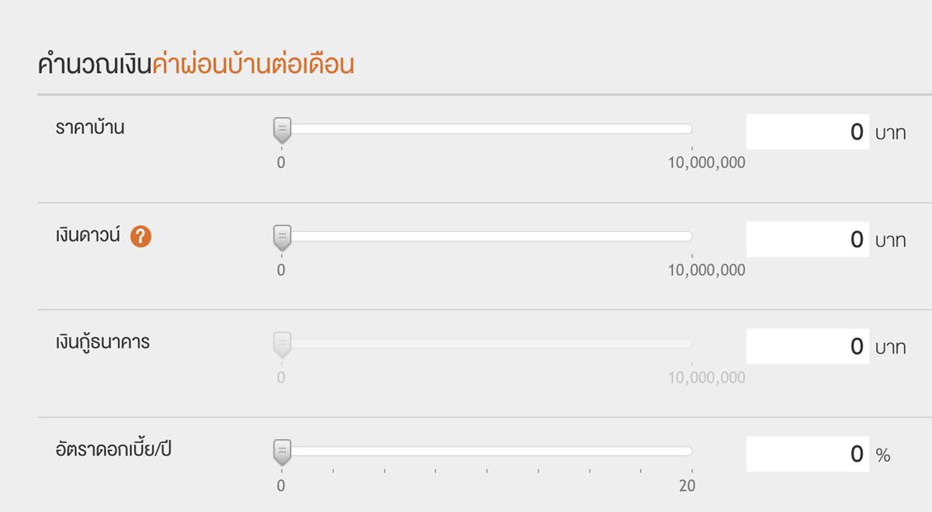Click the 10,000,000 label under ราคาบ้าน slider
This screenshot has height=512, width=932.
point(709,162)
